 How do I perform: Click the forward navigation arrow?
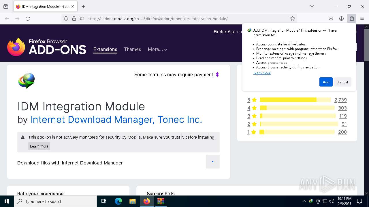17,19
